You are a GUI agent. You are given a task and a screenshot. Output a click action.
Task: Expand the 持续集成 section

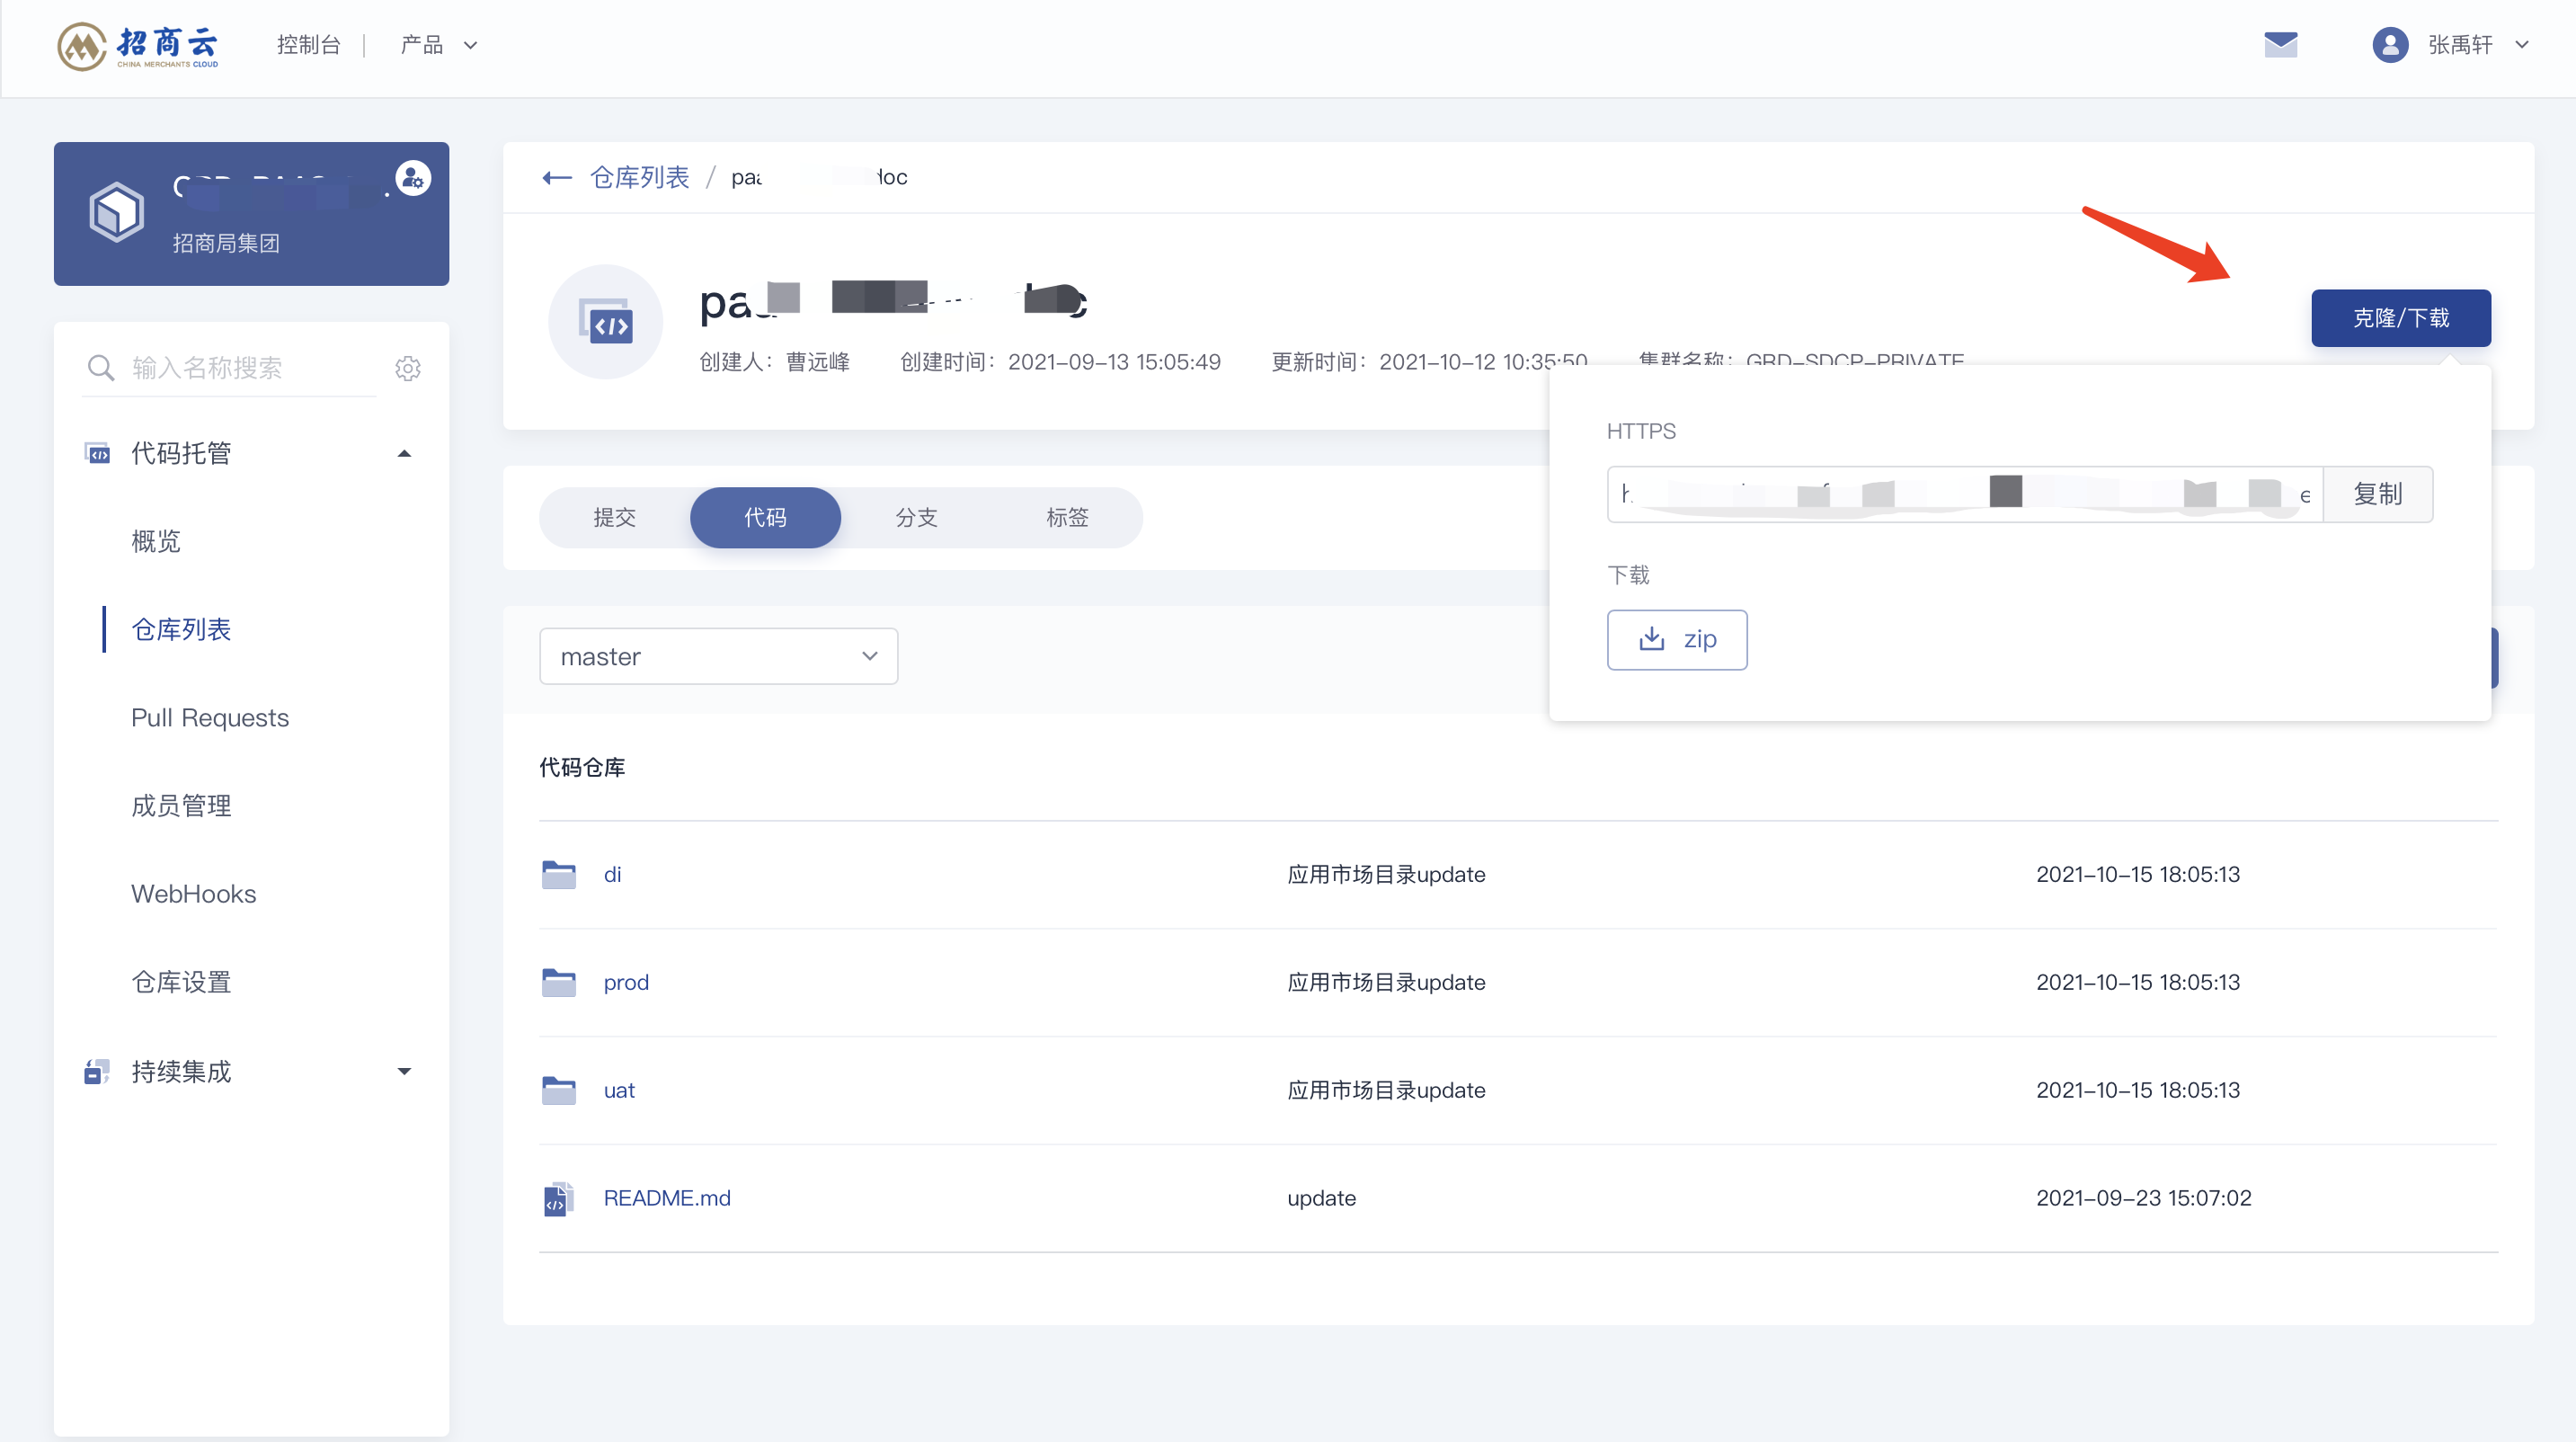pos(404,1072)
